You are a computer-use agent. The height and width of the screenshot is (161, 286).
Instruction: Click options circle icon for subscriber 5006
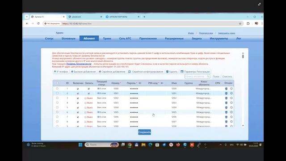coord(231,117)
